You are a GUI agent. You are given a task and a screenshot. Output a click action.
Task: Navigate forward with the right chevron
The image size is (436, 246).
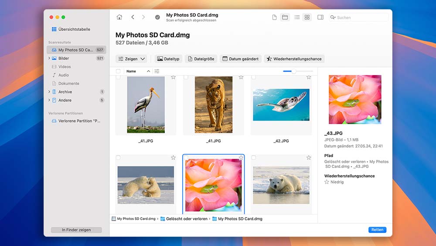tap(143, 17)
